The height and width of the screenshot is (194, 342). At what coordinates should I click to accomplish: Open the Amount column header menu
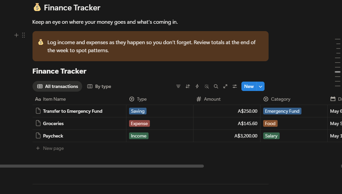227,99
